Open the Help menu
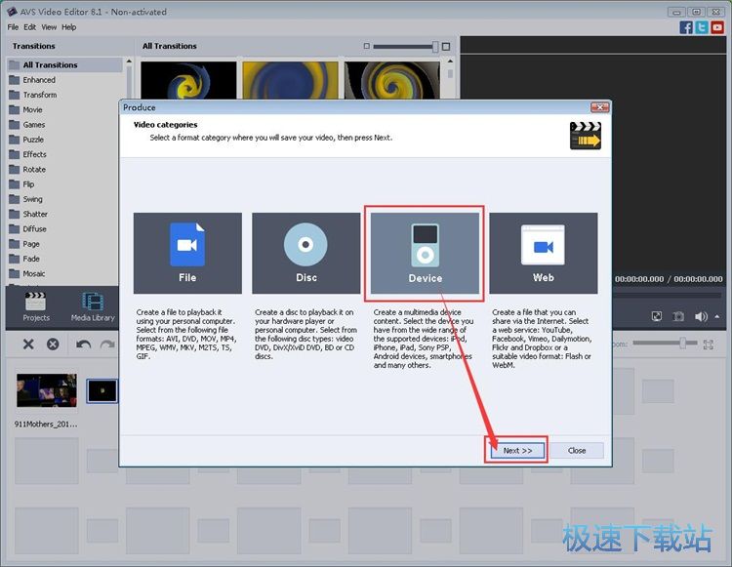This screenshot has height=567, width=732. click(x=69, y=27)
